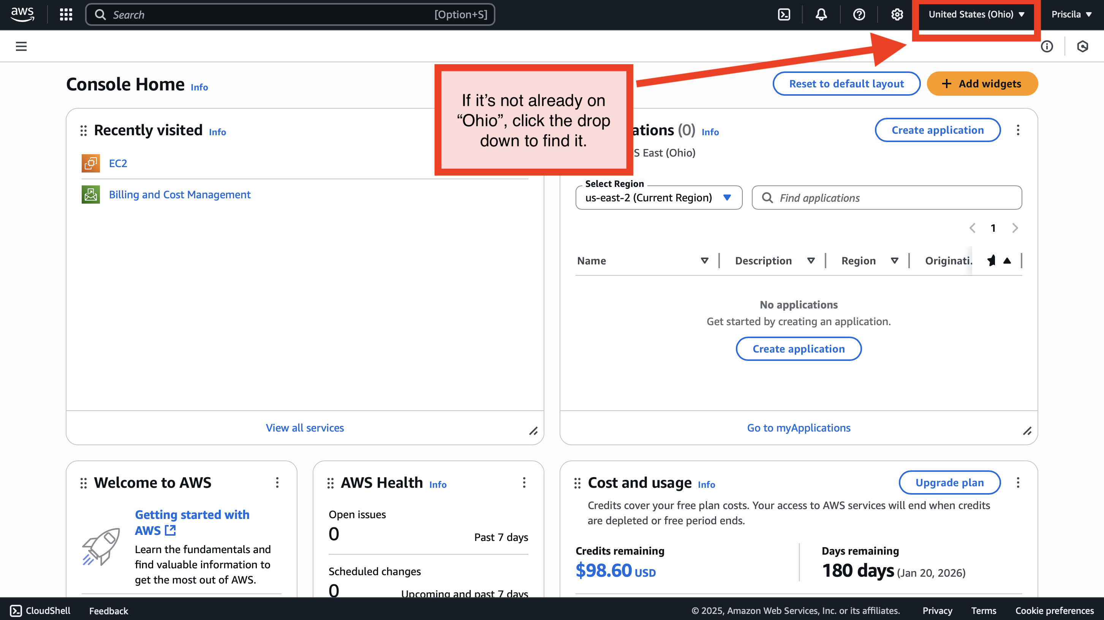Open the Privacy footer link
This screenshot has width=1104, height=620.
[x=937, y=611]
